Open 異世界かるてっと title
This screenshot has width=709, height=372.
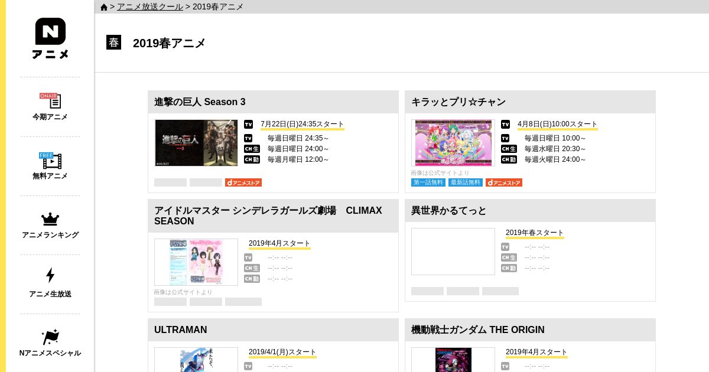(449, 210)
